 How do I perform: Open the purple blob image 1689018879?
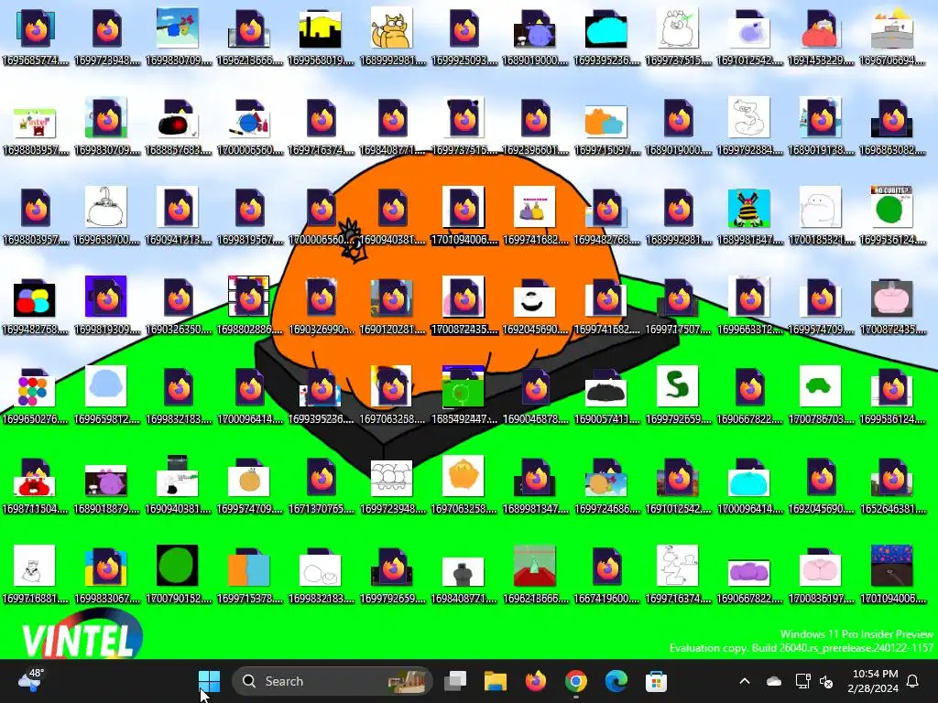tap(106, 485)
